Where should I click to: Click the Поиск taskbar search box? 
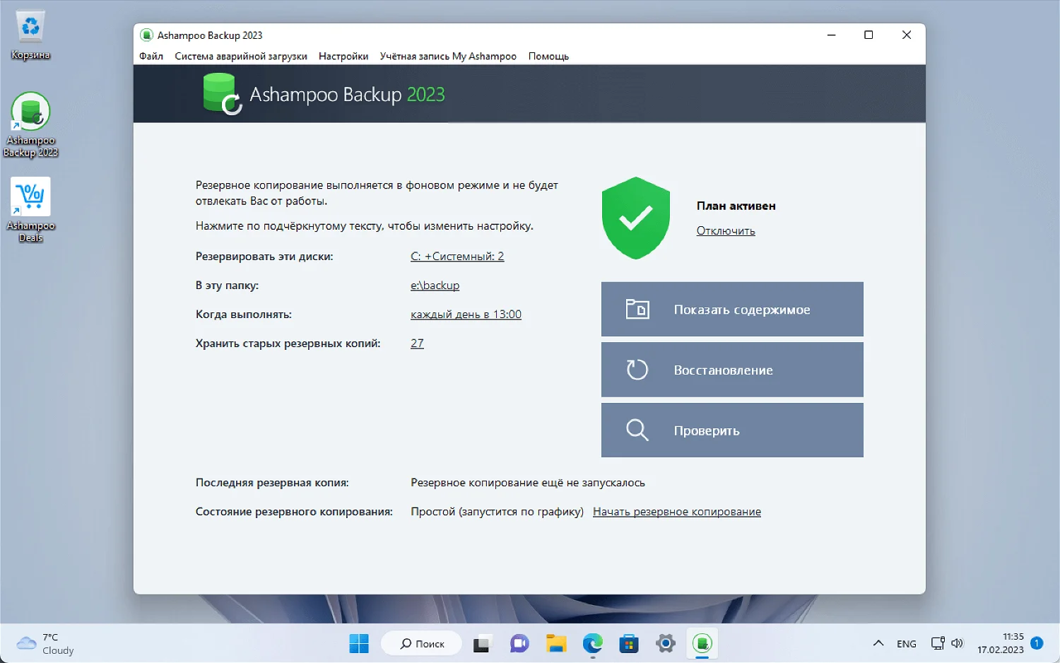[x=422, y=643]
